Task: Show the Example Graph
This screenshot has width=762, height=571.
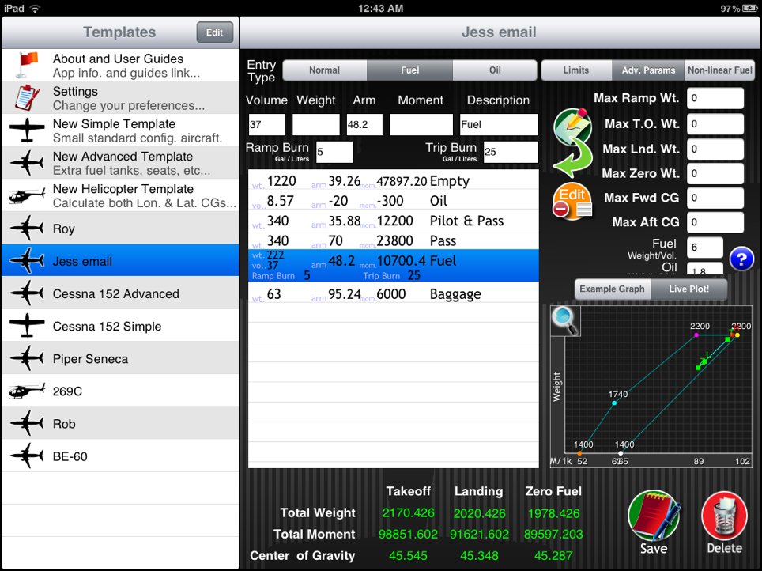Action: [x=613, y=289]
